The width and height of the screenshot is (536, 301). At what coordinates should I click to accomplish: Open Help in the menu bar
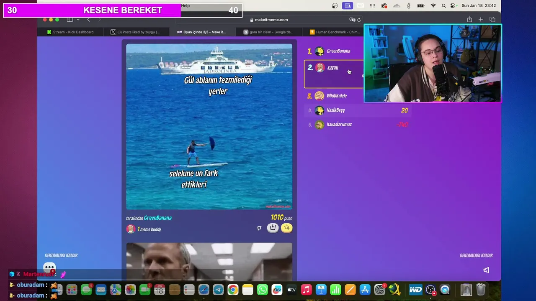(186, 6)
